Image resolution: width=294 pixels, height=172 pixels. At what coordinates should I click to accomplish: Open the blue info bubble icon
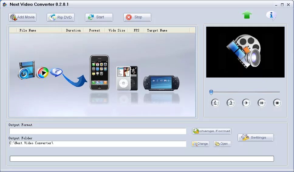(271, 15)
